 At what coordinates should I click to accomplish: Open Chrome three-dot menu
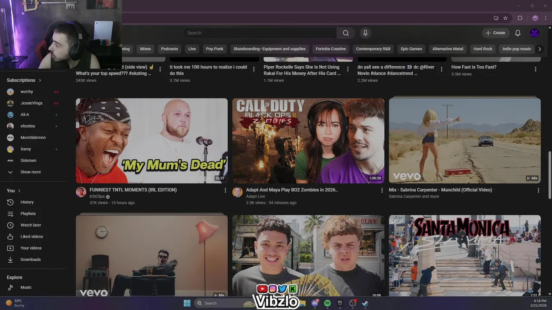pos(546,18)
